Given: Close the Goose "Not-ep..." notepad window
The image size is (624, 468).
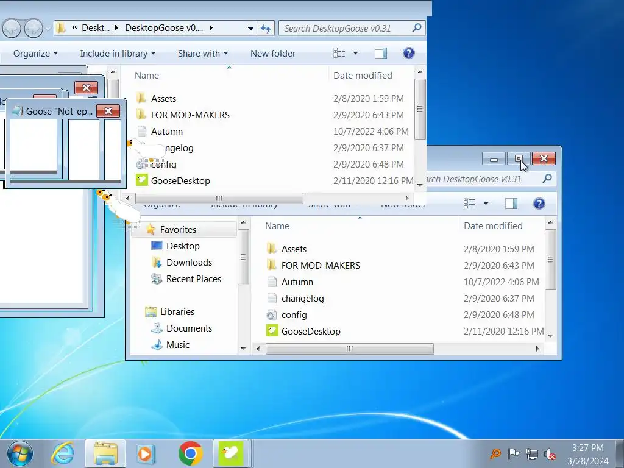Looking at the screenshot, I should (x=108, y=111).
